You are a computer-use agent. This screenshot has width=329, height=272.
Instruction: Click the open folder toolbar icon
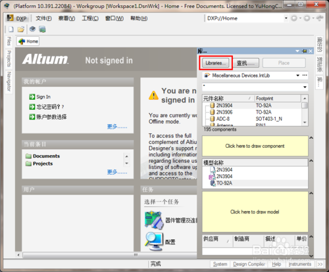pos(21,29)
